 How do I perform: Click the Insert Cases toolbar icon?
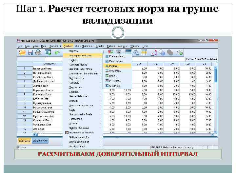point(111,52)
